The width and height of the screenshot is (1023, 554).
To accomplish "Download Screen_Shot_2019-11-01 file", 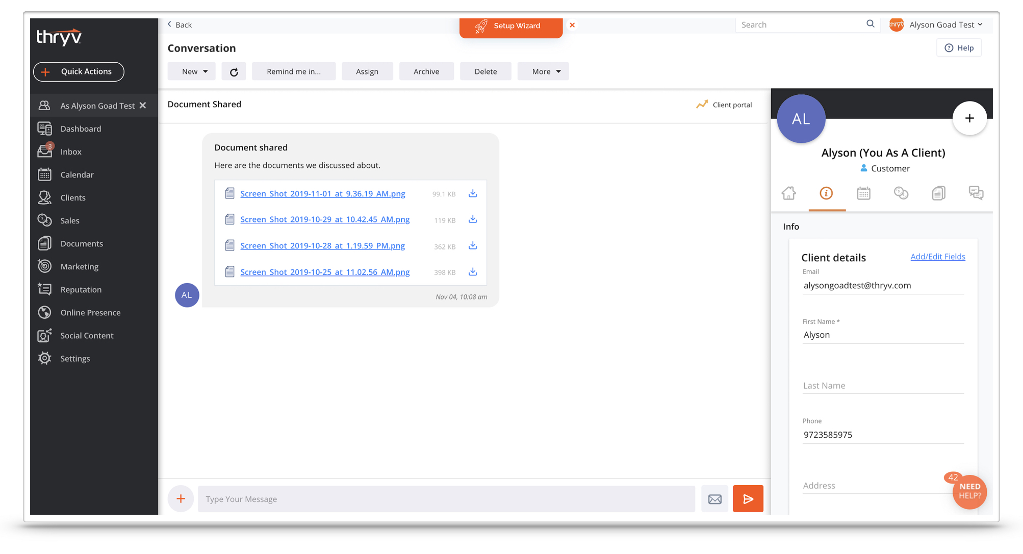I will pyautogui.click(x=473, y=193).
